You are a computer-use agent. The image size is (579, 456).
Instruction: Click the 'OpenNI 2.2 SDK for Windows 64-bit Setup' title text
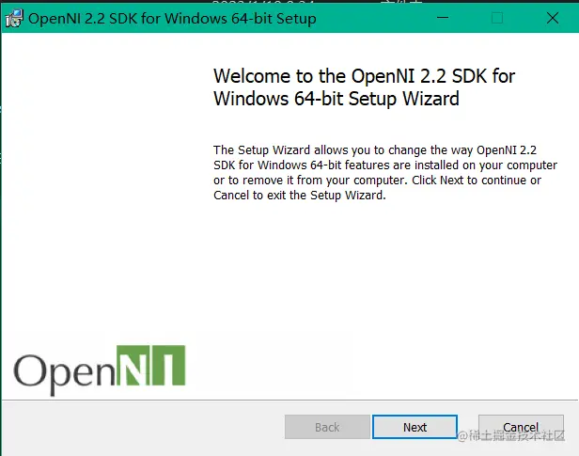click(x=172, y=19)
